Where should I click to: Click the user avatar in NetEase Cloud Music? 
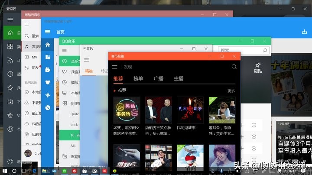pos(28,153)
